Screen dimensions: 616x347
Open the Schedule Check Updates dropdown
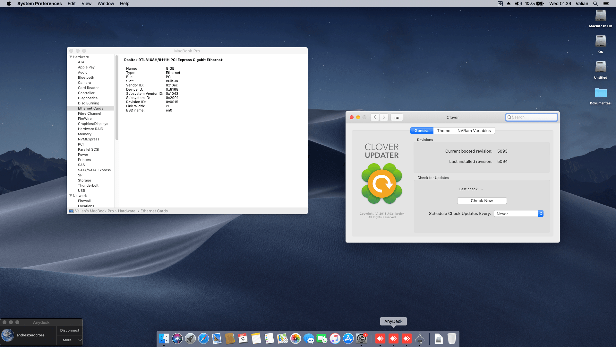click(518, 214)
